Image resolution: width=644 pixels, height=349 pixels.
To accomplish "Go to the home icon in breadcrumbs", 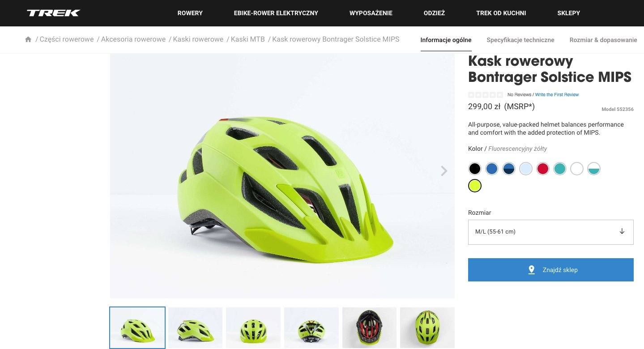I will point(28,39).
